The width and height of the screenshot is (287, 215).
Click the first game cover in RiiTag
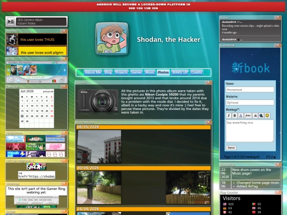pyautogui.click(x=14, y=70)
